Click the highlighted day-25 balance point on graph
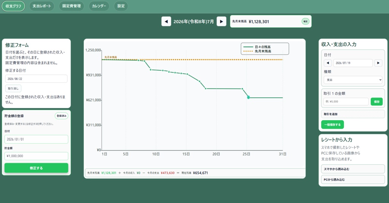 click(248, 97)
